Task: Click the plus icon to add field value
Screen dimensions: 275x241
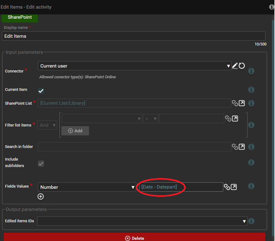Action: tap(41, 196)
